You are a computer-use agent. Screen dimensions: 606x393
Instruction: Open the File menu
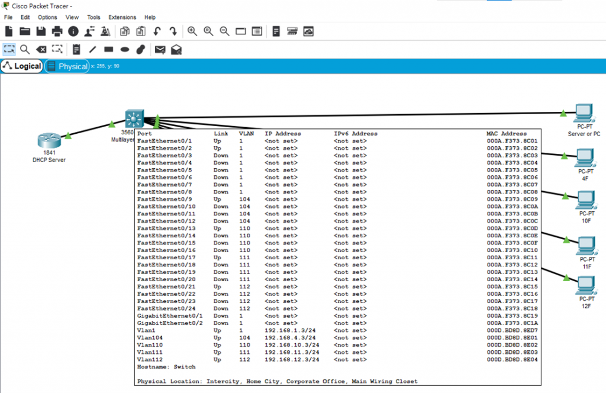(x=8, y=17)
